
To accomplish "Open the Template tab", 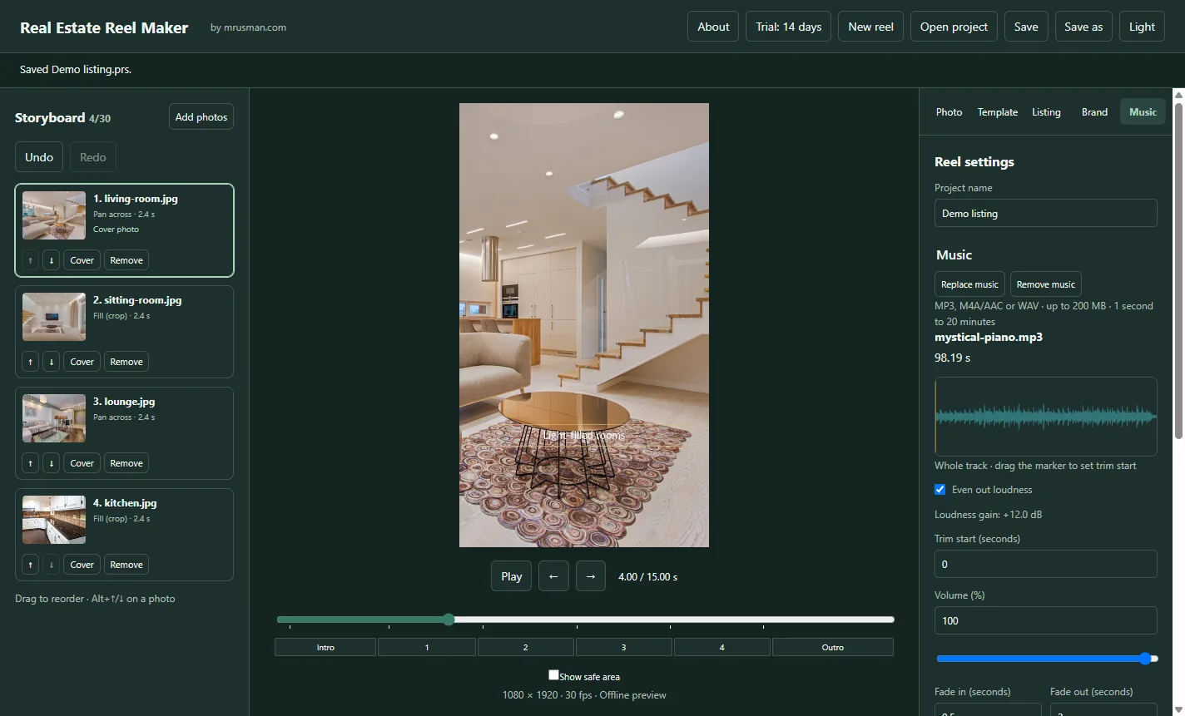I will [998, 112].
